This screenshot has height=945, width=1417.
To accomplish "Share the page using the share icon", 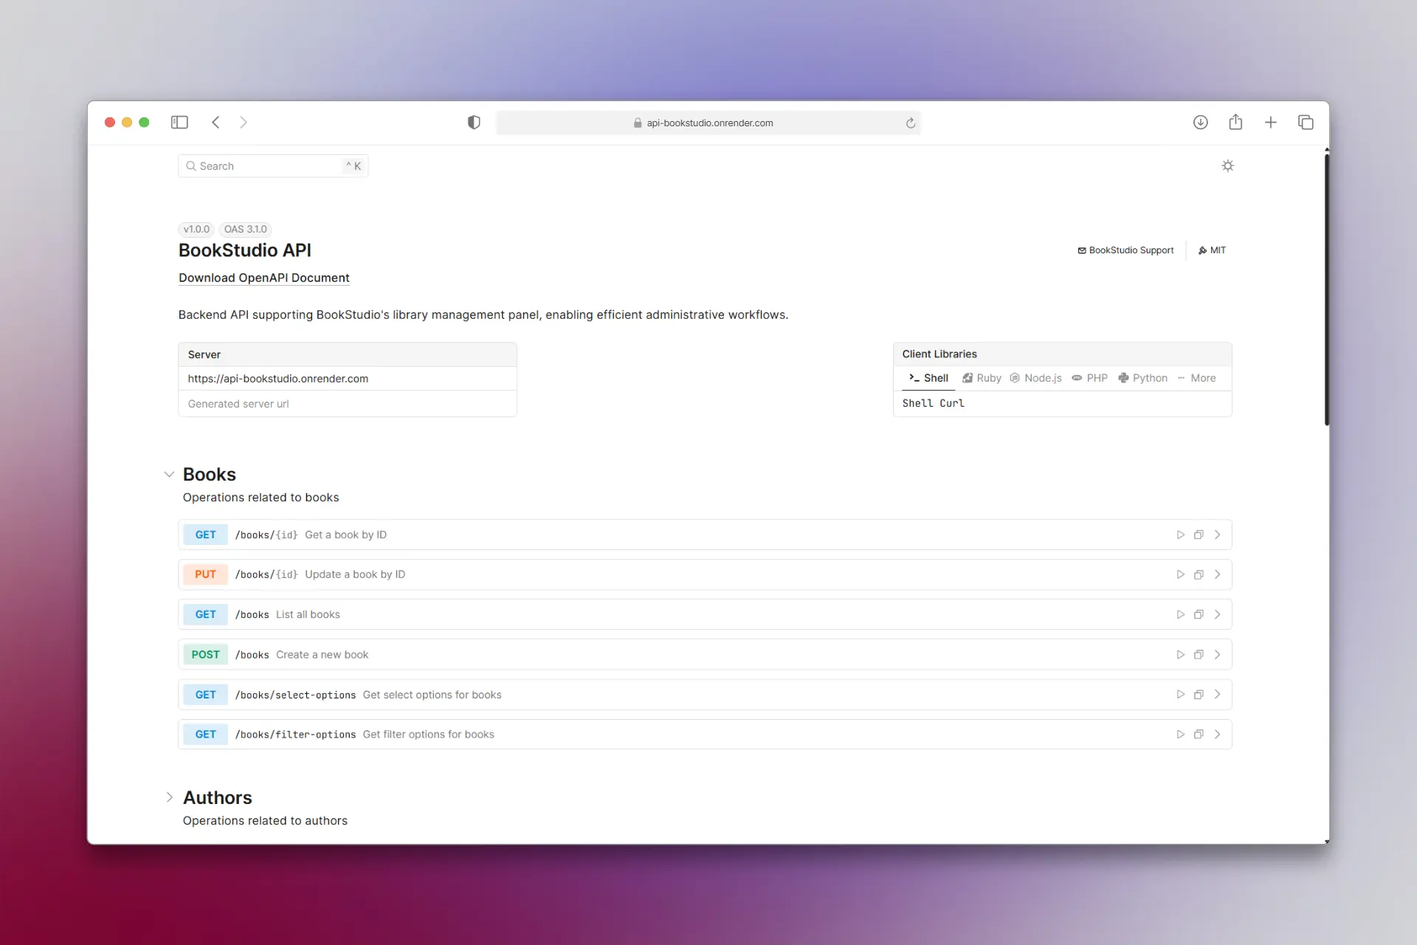I will [x=1236, y=122].
